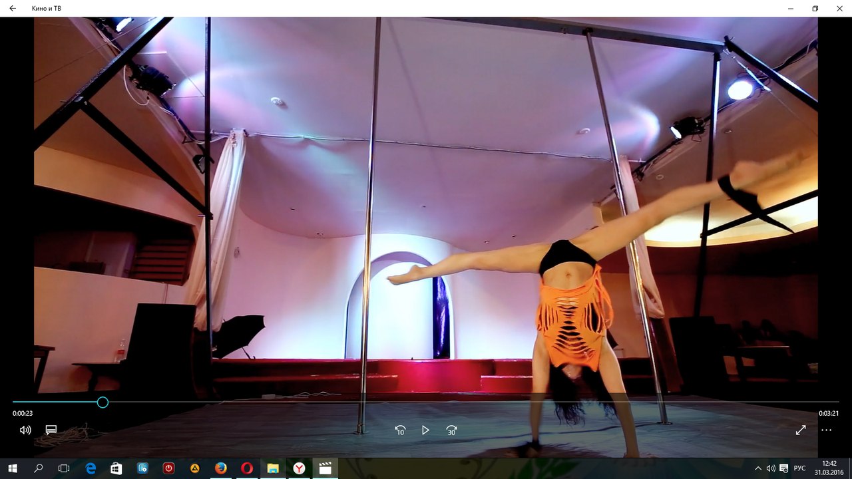Click the elapsed time 0:00:23

pyautogui.click(x=23, y=413)
